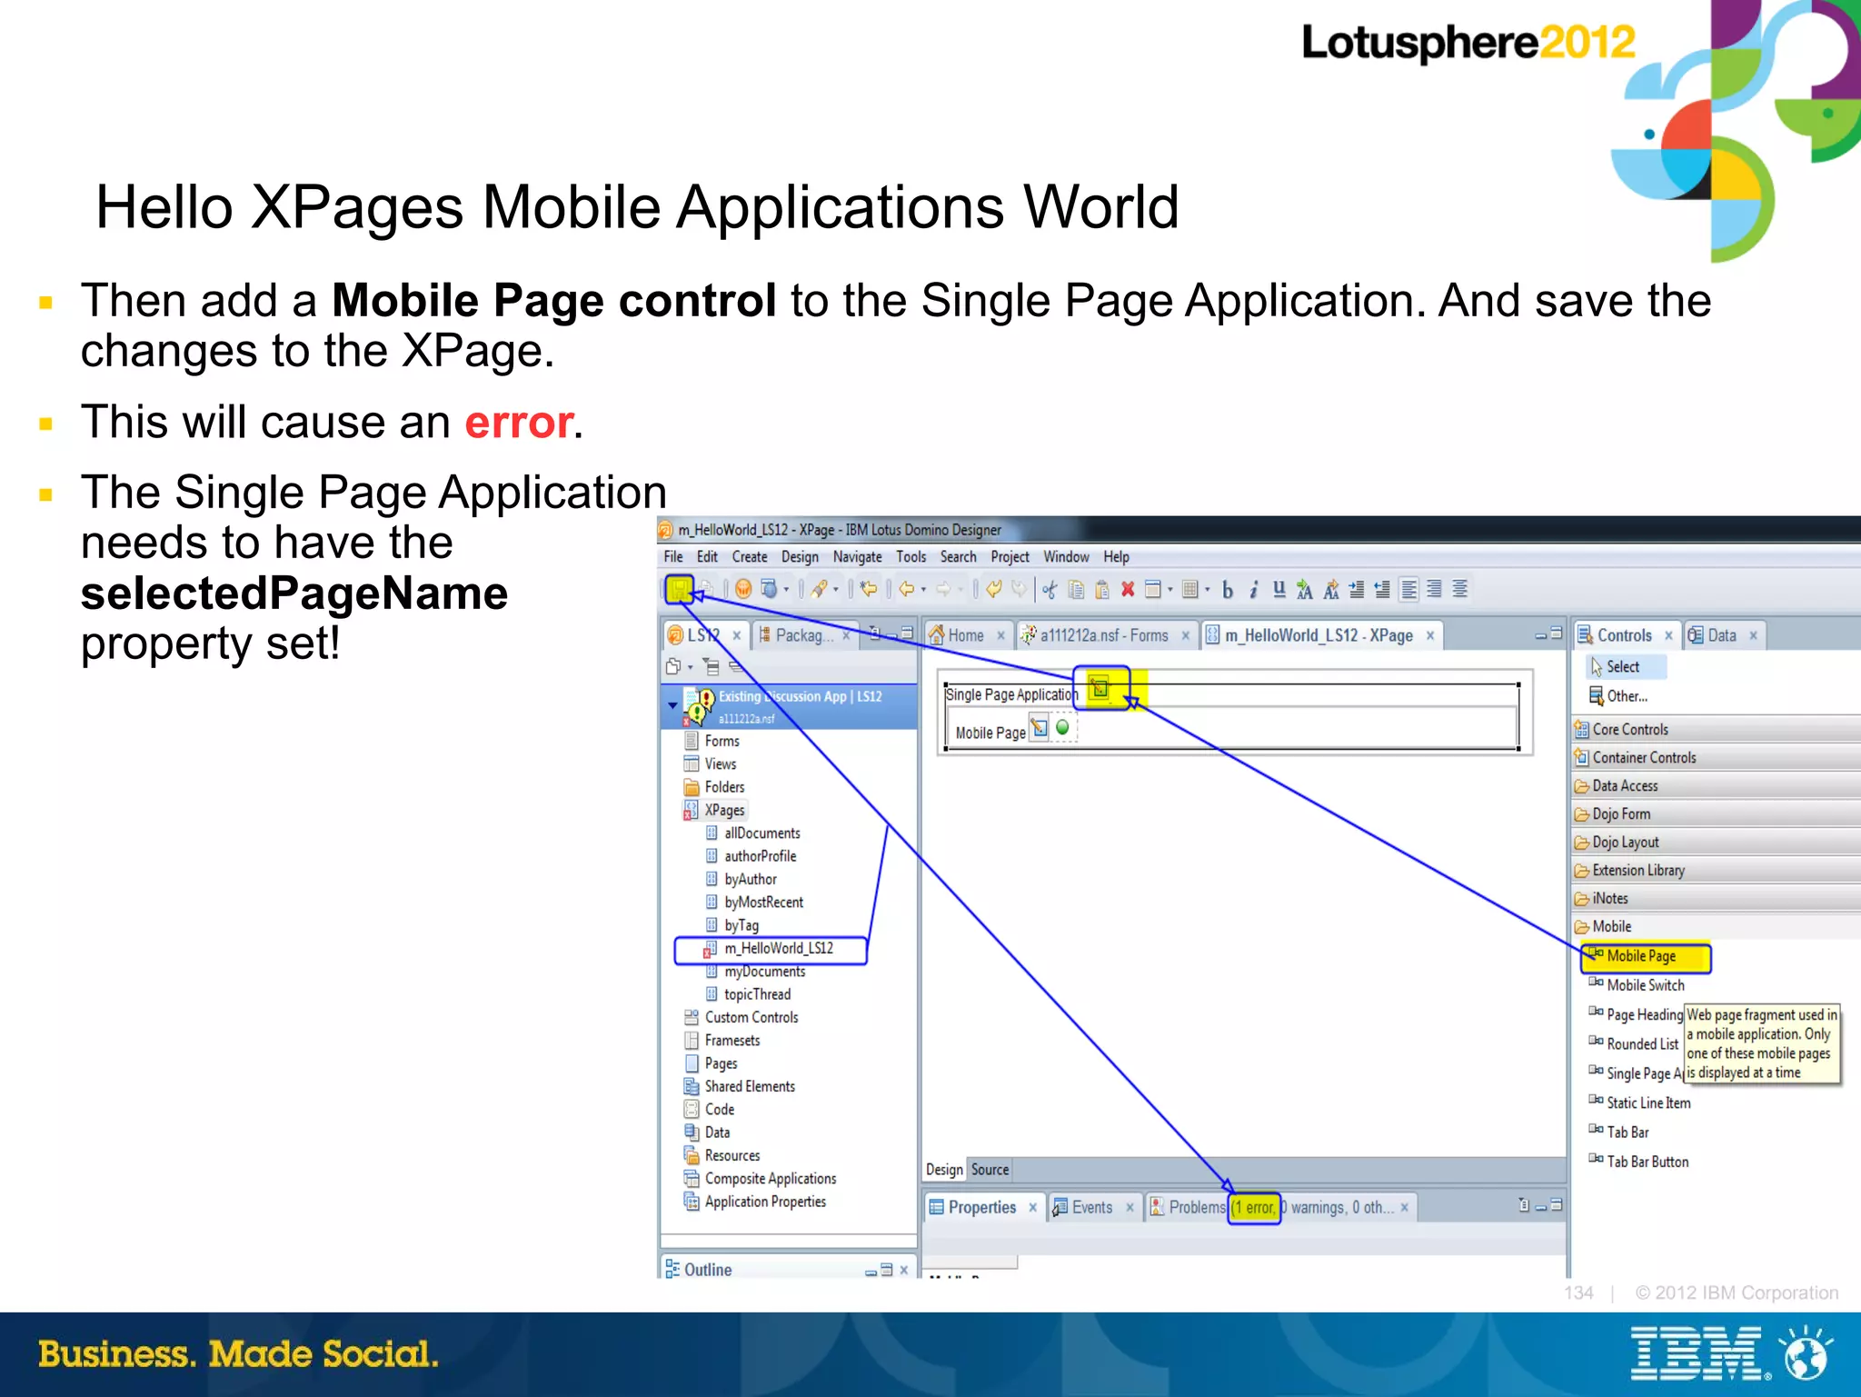Open the Insert Table dropdown arrow
The image size is (1861, 1397).
pos(1208,590)
